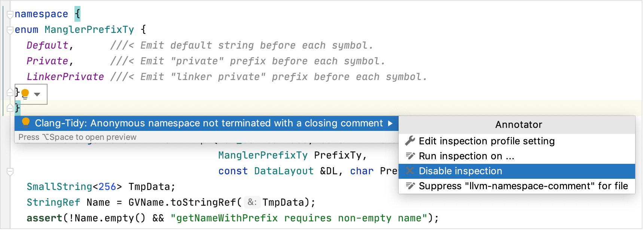The width and height of the screenshot is (643, 230).
Task: Click the Annotator submenu header
Action: (x=518, y=125)
